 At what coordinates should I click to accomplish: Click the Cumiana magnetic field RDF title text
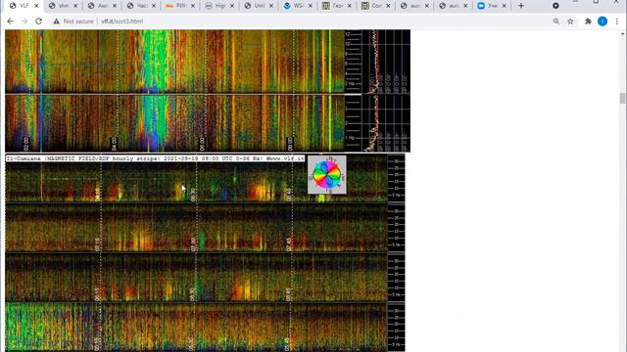[x=155, y=158]
